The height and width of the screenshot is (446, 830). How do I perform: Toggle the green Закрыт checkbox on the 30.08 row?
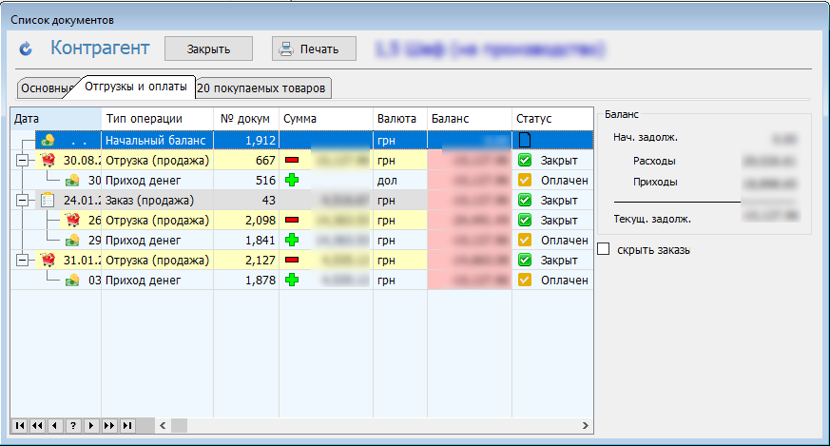click(524, 160)
